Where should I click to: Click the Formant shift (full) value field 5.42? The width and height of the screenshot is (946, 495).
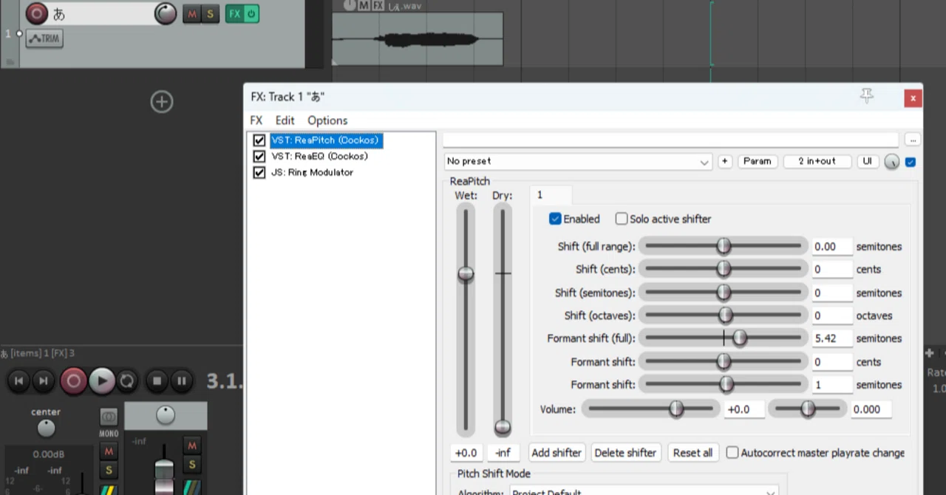832,338
